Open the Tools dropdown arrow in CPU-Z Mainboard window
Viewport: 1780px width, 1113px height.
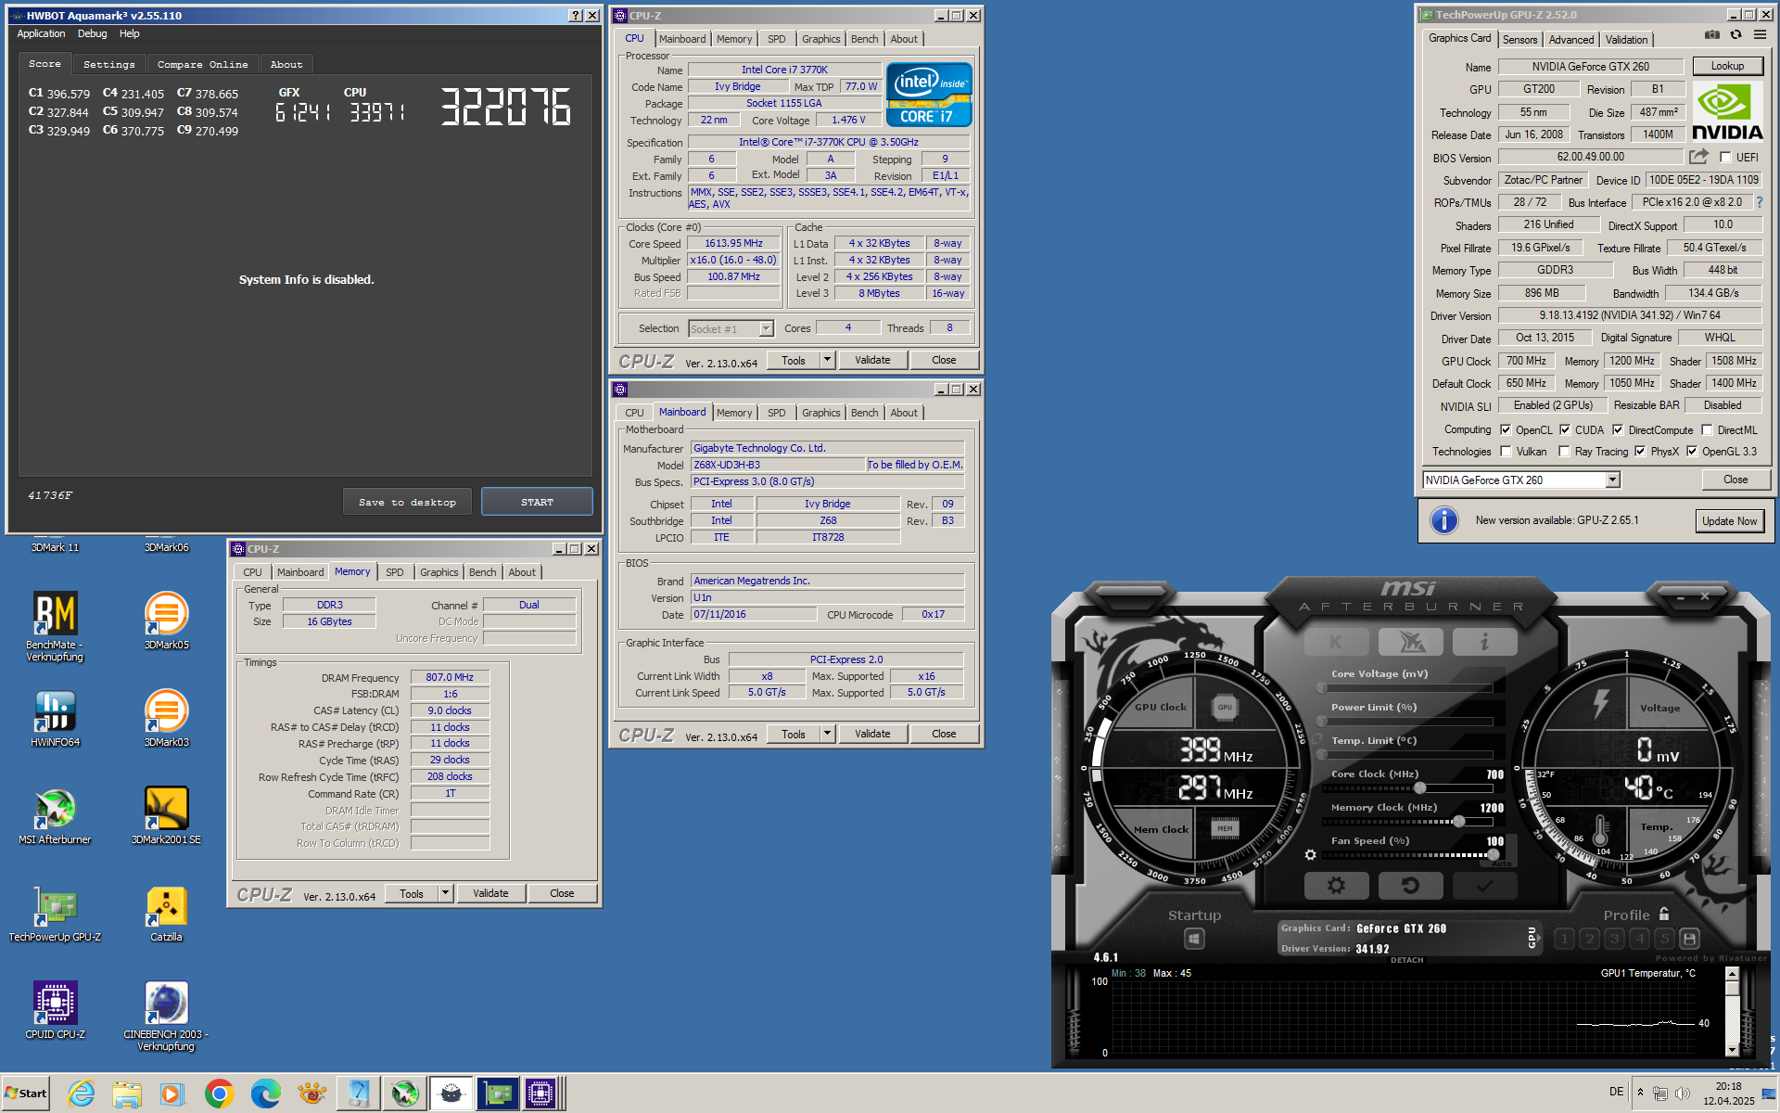point(827,734)
